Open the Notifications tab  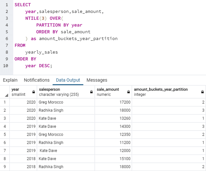coord(37,80)
